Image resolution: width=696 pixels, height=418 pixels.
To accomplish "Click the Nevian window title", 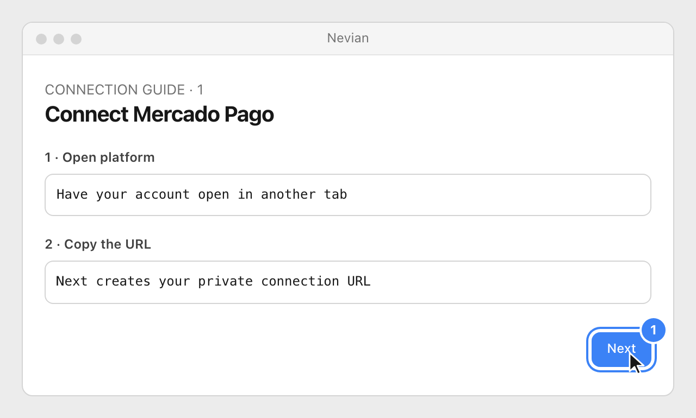I will tap(348, 38).
